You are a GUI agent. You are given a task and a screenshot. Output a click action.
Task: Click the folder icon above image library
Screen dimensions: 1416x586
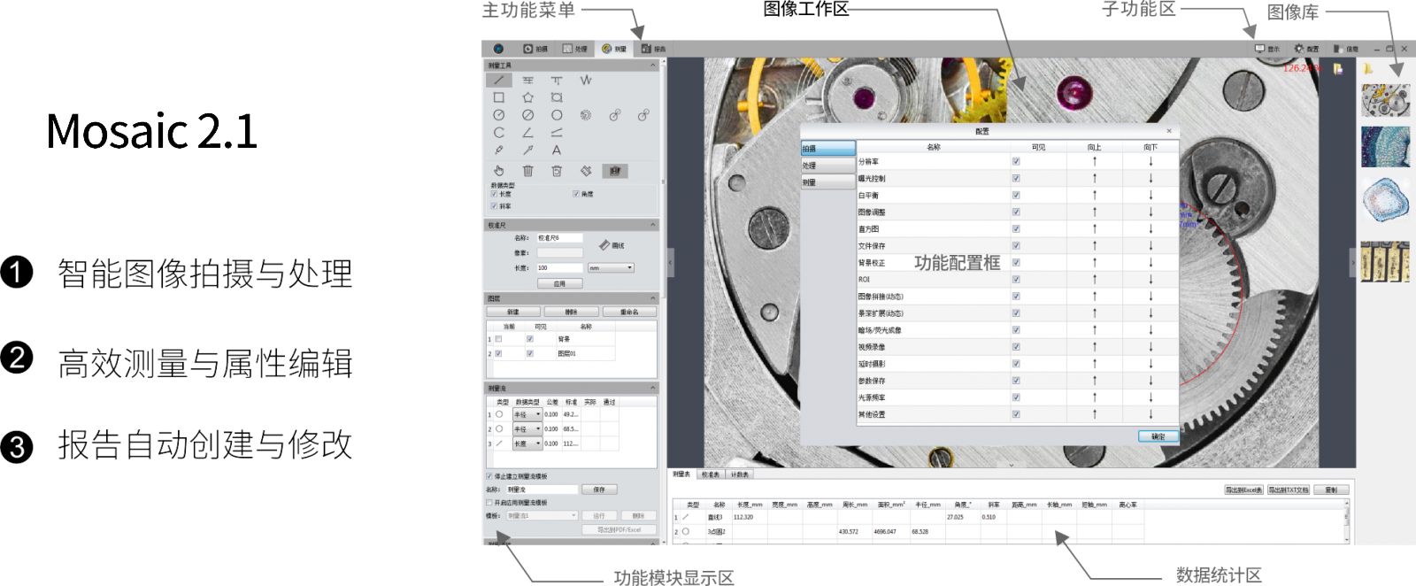tap(1368, 69)
